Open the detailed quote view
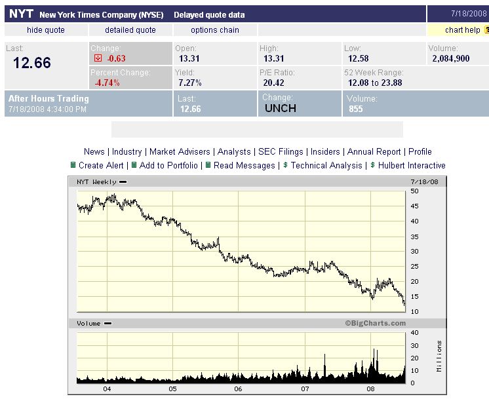 [130, 30]
